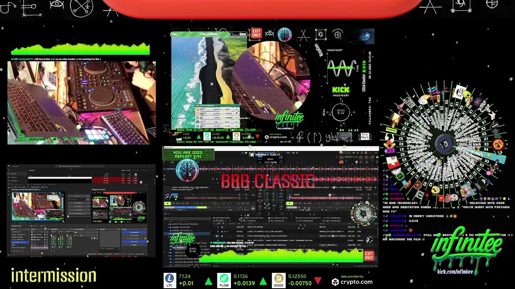Click the globe circle sigil in top overlay

(338, 35)
